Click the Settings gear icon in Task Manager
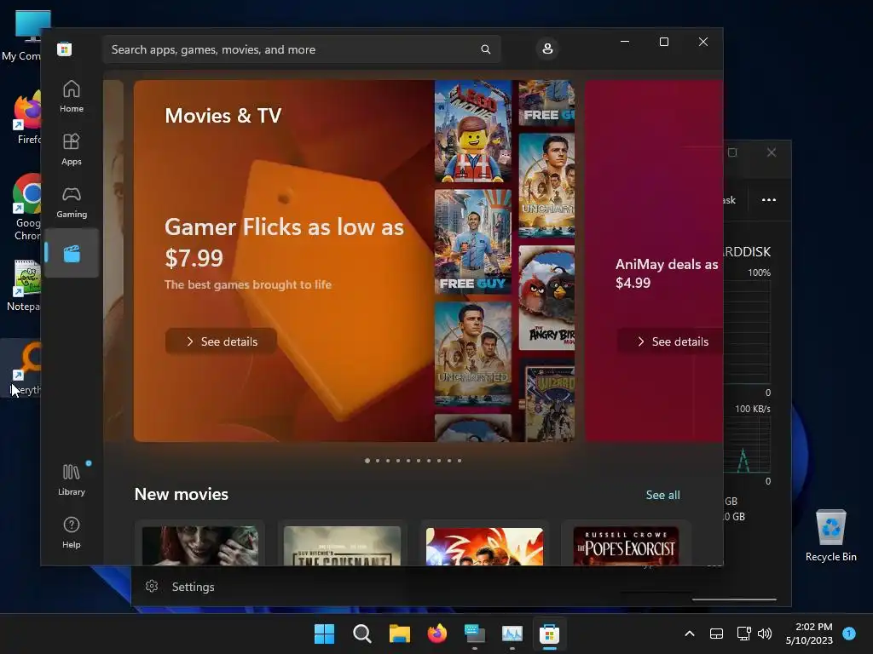 [x=152, y=586]
